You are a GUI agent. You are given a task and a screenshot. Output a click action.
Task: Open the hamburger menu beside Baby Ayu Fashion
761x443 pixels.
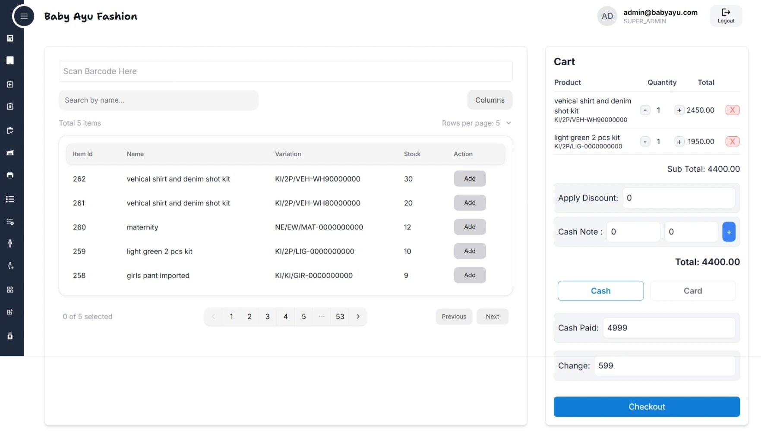click(x=23, y=16)
